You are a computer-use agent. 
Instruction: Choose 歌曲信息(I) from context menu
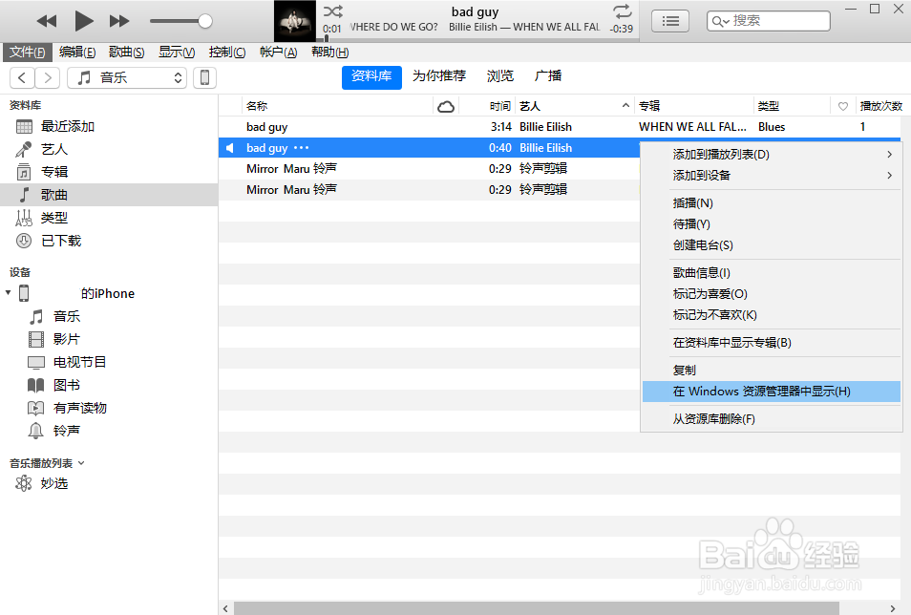click(x=772, y=272)
